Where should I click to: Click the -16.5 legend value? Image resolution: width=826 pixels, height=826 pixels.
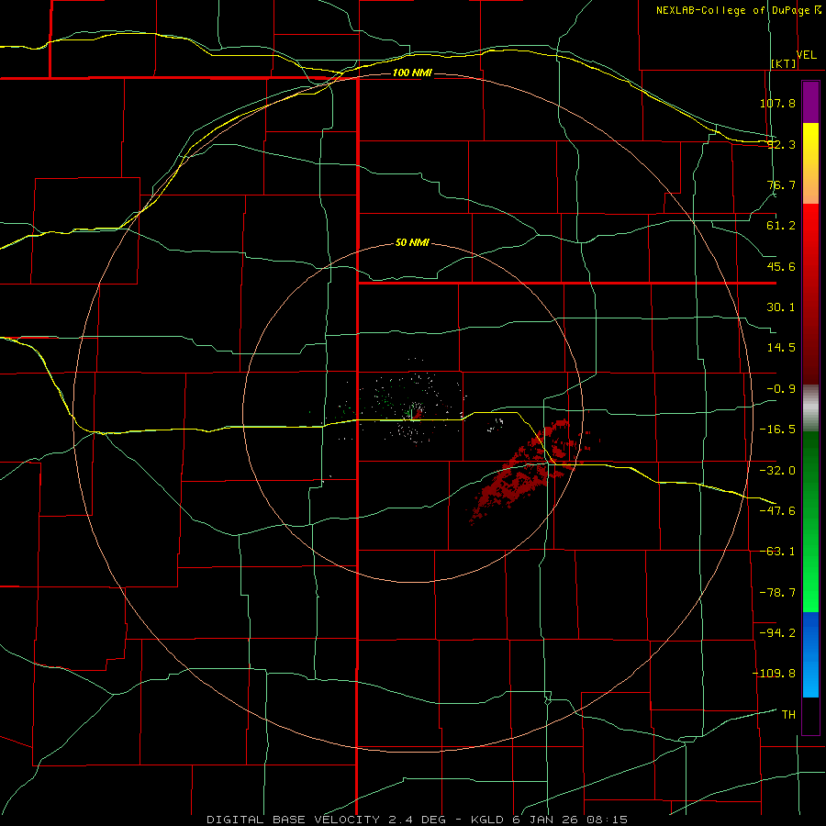pyautogui.click(x=777, y=430)
